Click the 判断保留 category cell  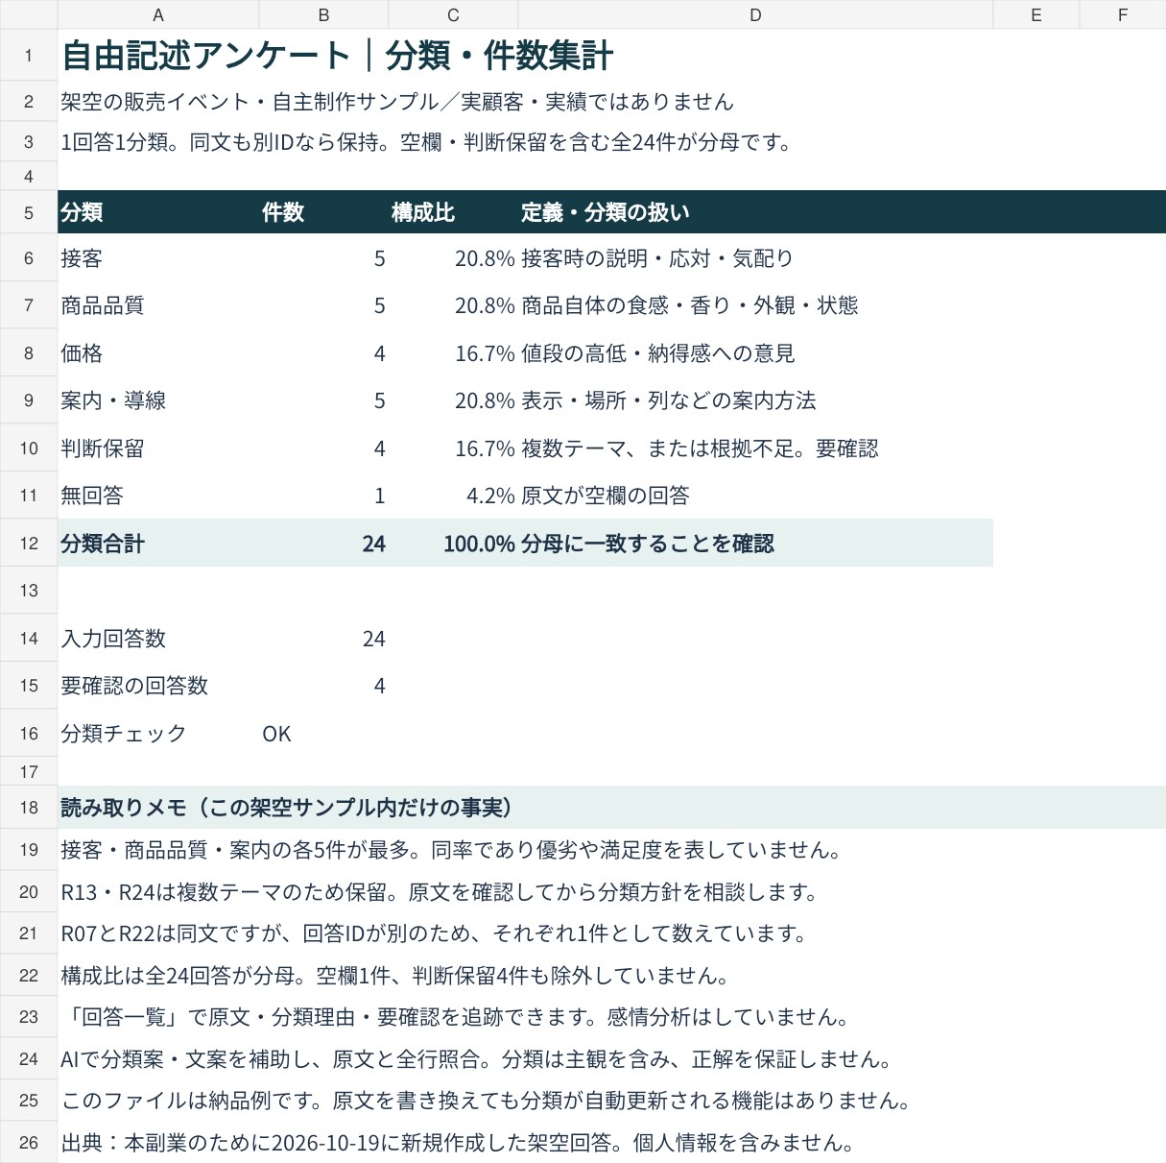158,448
